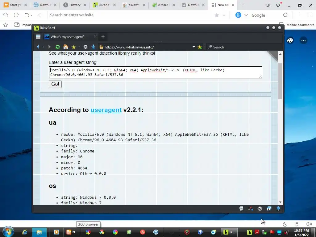Click the BriskBard taskbar button
The height and width of the screenshot is (237, 316).
(229, 232)
